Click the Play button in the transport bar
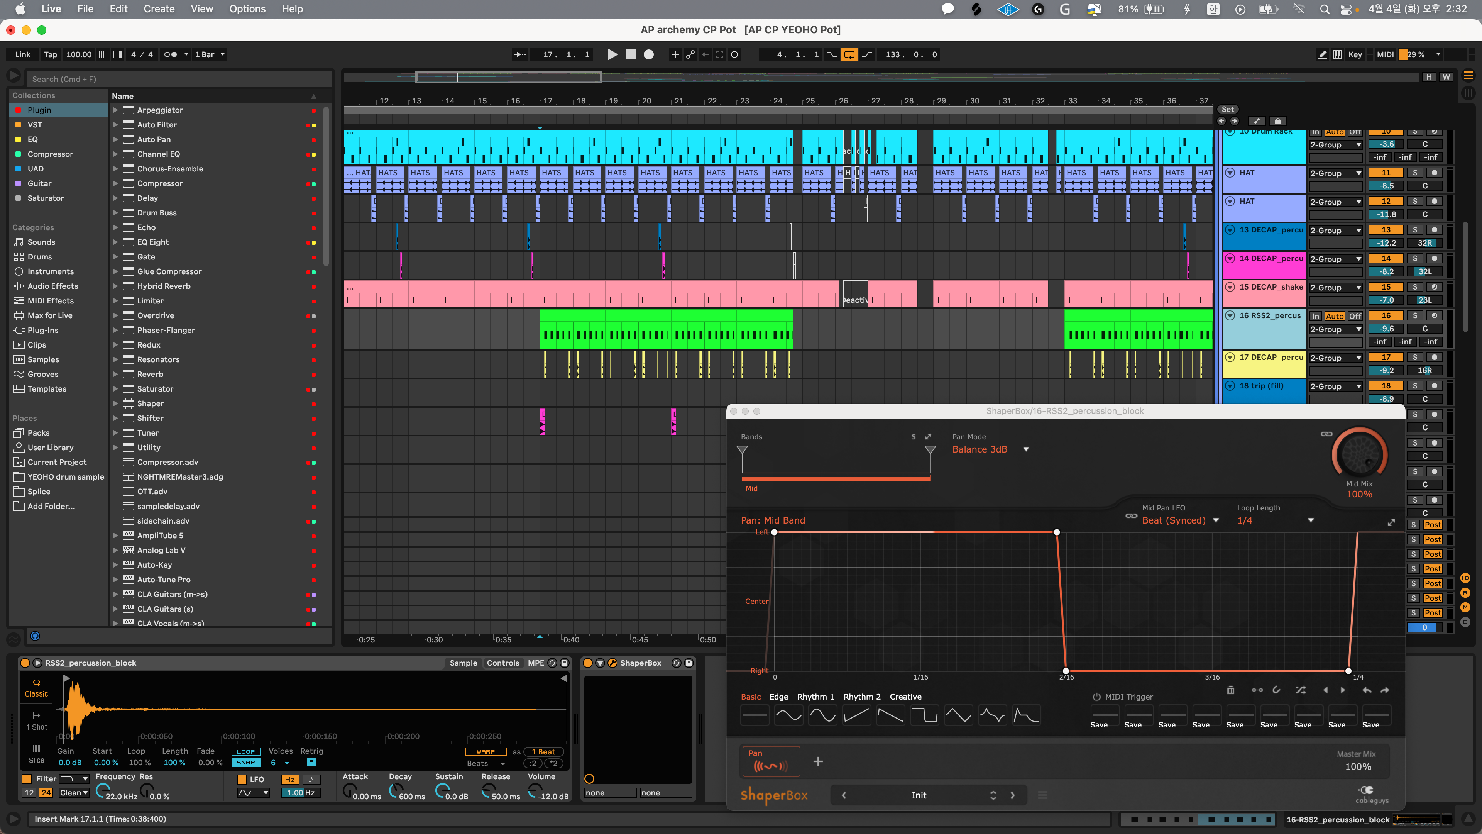The height and width of the screenshot is (834, 1482). point(613,54)
